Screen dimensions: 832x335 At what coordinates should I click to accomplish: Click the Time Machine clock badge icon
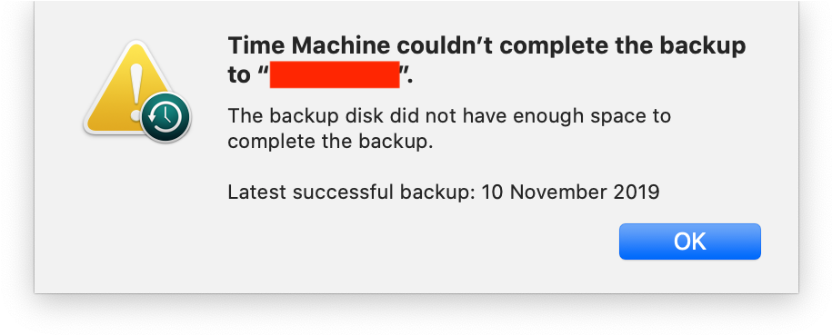(166, 117)
